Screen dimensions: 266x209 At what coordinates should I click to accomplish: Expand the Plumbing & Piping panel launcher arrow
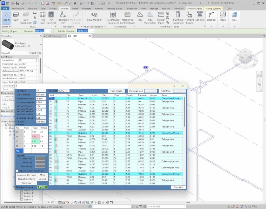[204, 27]
